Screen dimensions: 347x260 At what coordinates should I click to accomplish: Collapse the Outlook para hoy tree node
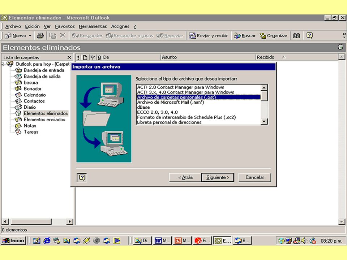tap(3, 64)
